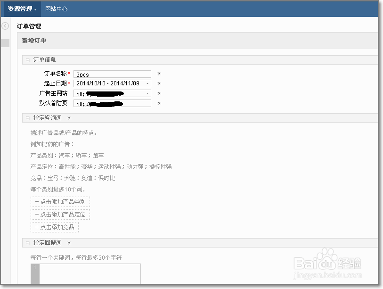Click the 订单管理 page heading
This screenshot has width=383, height=289.
(29, 26)
